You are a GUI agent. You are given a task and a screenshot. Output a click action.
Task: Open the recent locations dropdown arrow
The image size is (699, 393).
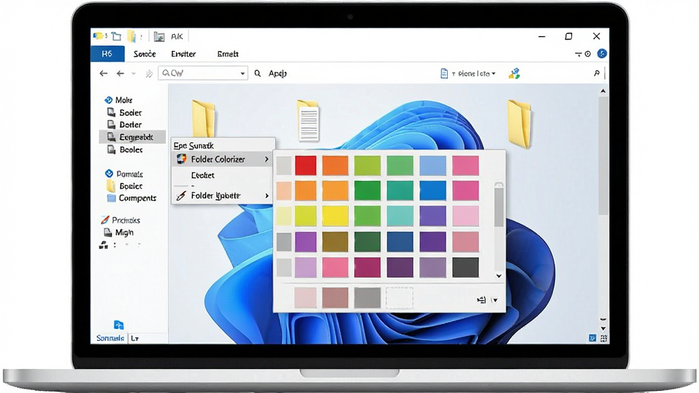tap(133, 74)
